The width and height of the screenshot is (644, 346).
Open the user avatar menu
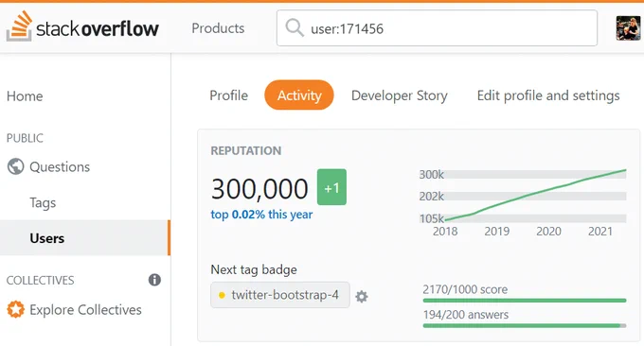click(628, 27)
